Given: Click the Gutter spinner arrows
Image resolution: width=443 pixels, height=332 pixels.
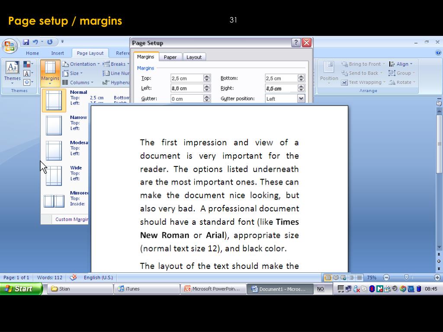Looking at the screenshot, I should [207, 99].
